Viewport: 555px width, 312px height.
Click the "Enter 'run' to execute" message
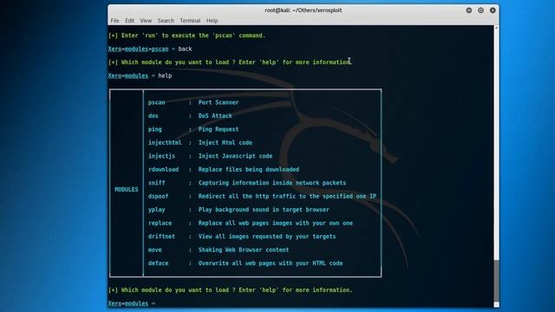186,36
